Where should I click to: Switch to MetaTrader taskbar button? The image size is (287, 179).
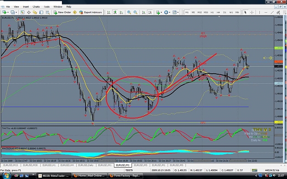click(x=53, y=176)
